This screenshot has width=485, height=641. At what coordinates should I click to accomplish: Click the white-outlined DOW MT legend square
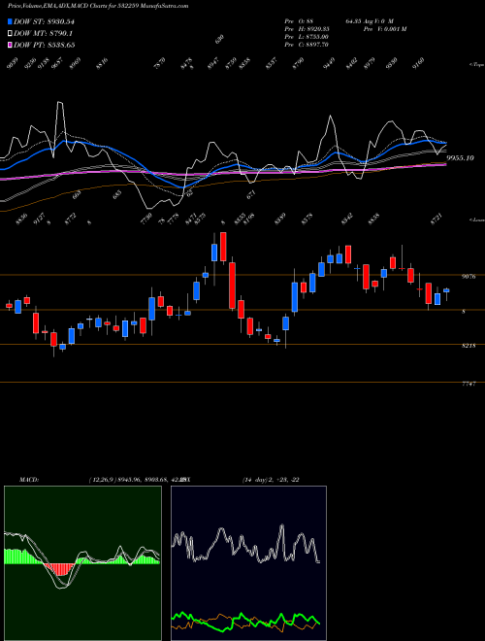click(10, 34)
